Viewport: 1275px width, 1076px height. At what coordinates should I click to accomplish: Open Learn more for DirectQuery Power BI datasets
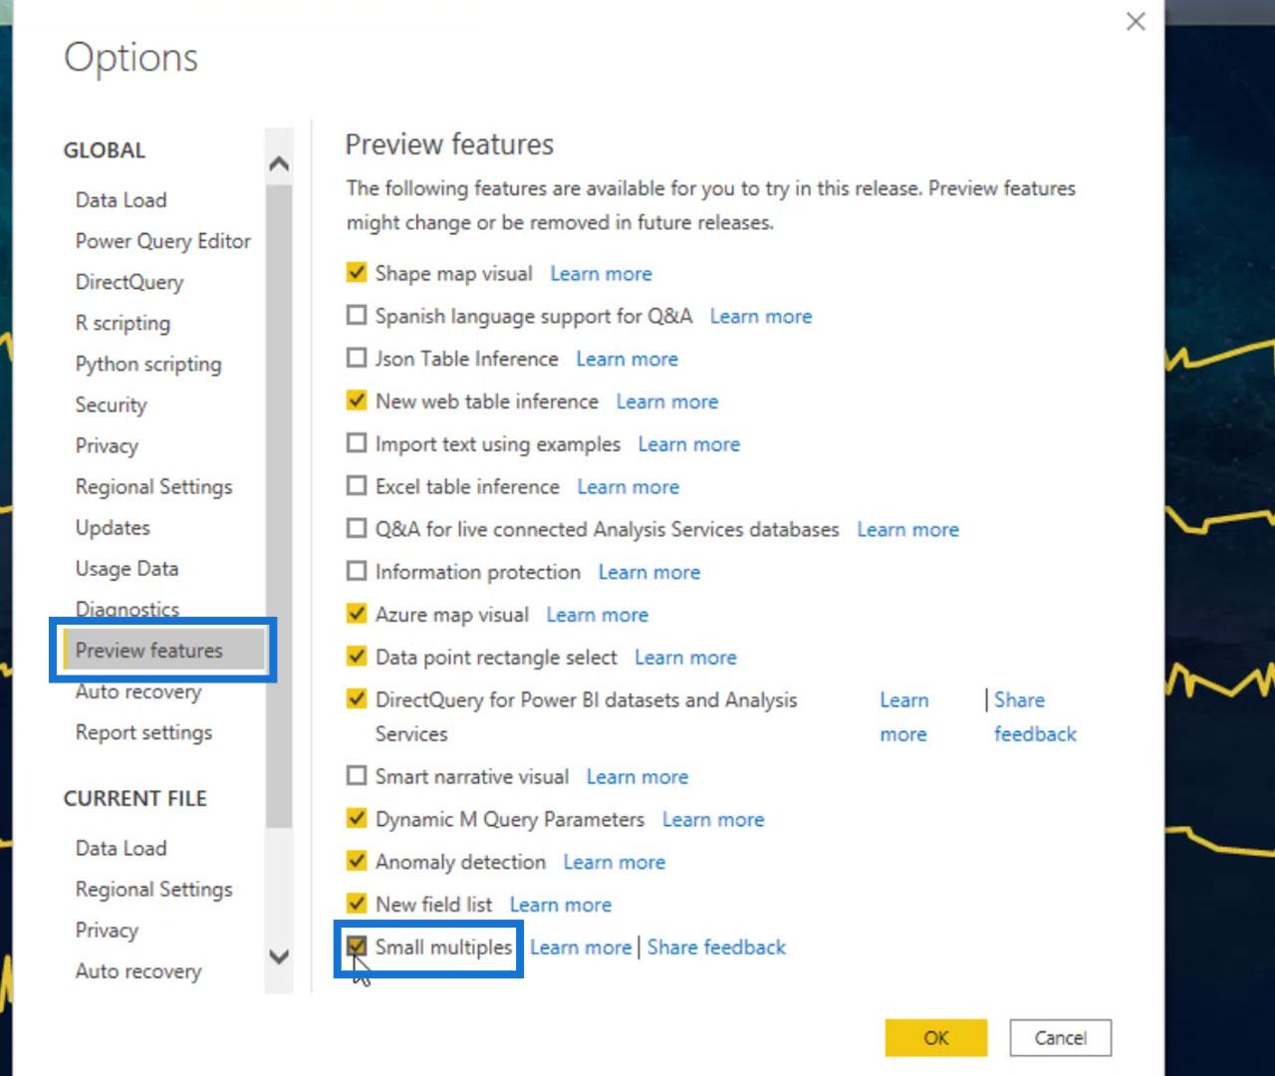(903, 717)
